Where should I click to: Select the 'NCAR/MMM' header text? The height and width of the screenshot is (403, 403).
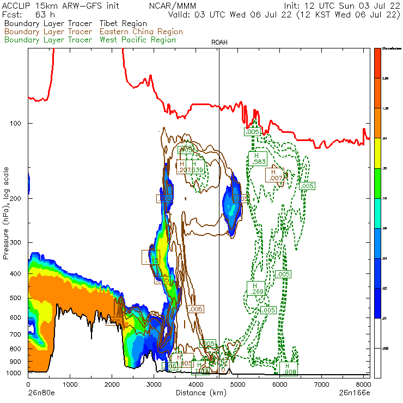tap(173, 5)
